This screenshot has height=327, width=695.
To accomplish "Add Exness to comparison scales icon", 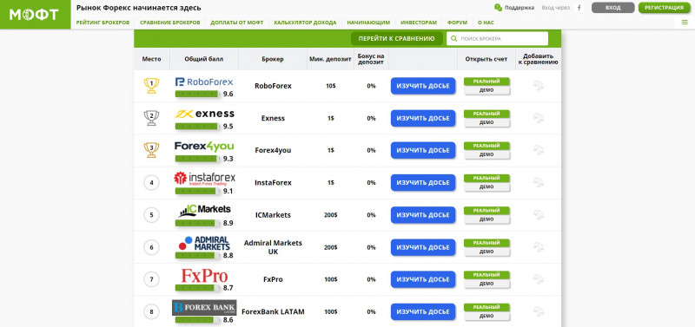I will point(538,118).
